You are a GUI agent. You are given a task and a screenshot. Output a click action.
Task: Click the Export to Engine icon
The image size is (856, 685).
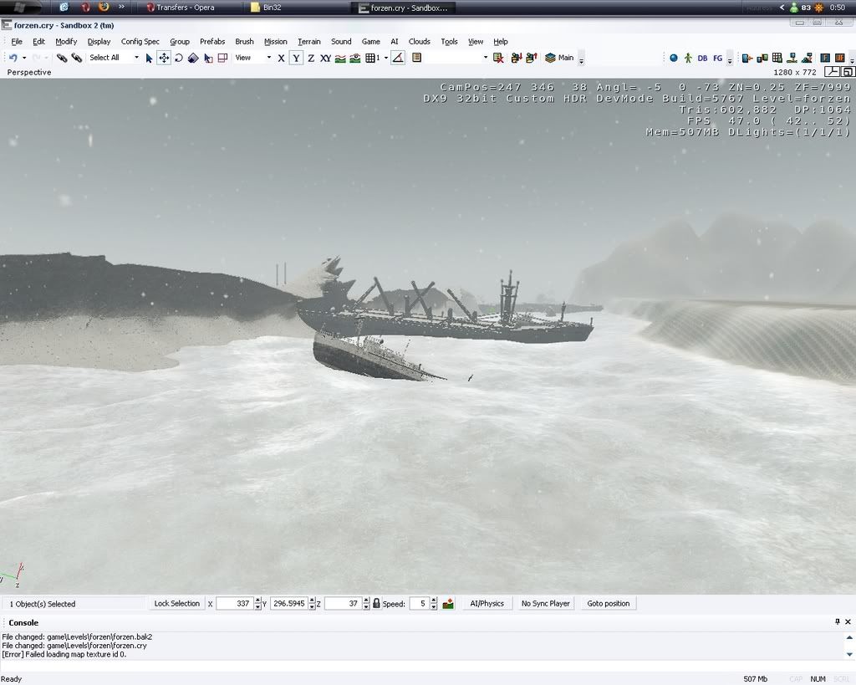click(x=747, y=58)
